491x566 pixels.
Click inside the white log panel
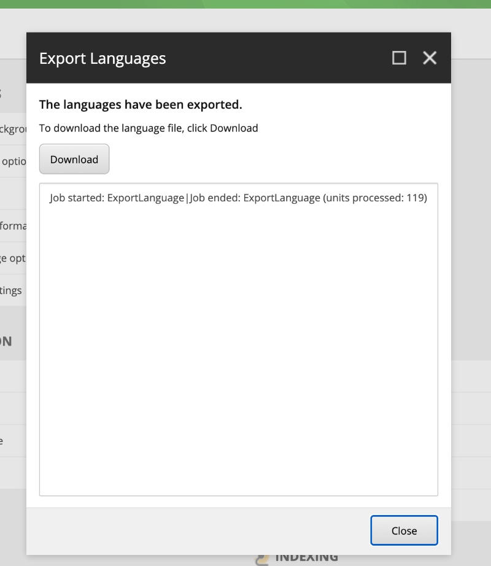[x=238, y=338]
